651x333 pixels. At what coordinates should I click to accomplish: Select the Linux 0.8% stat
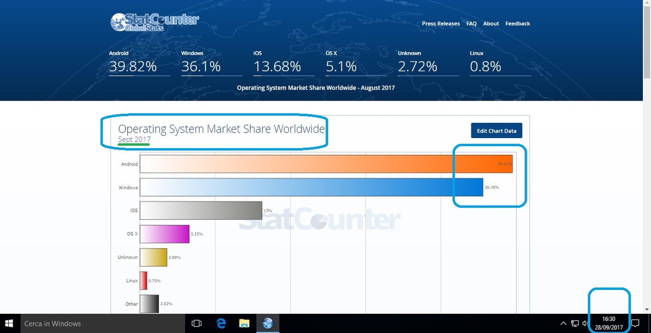point(500,62)
